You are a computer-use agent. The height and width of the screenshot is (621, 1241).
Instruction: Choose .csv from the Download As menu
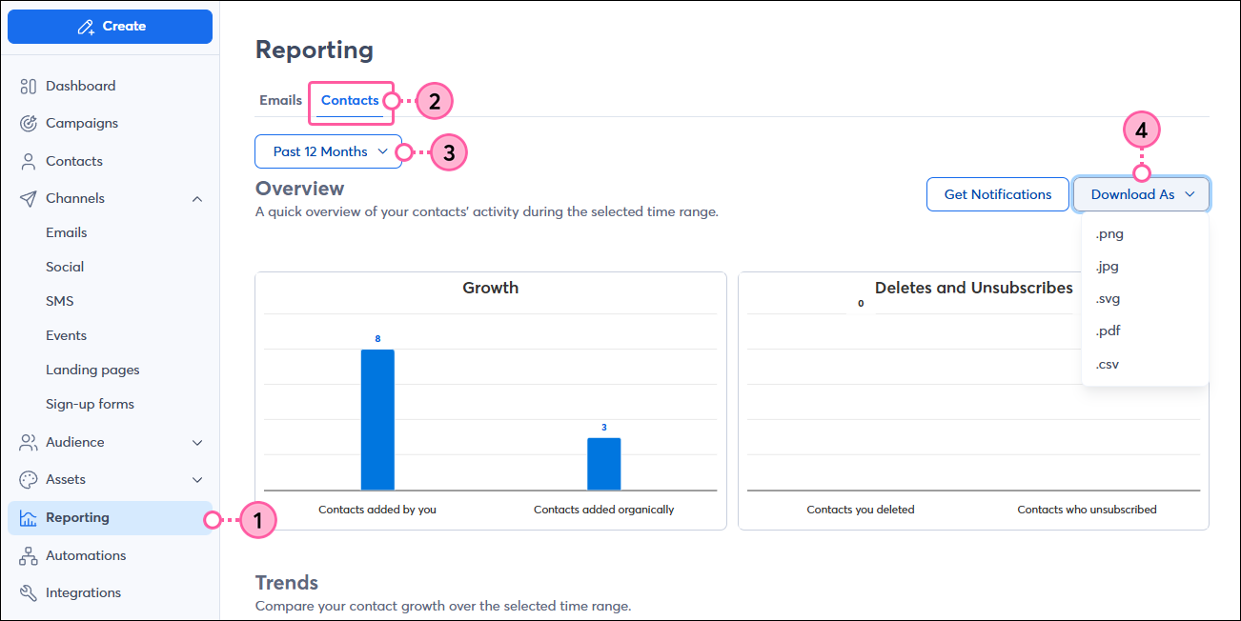pyautogui.click(x=1109, y=363)
